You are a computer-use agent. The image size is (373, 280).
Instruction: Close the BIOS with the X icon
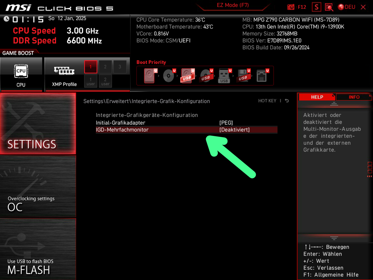coord(363,7)
